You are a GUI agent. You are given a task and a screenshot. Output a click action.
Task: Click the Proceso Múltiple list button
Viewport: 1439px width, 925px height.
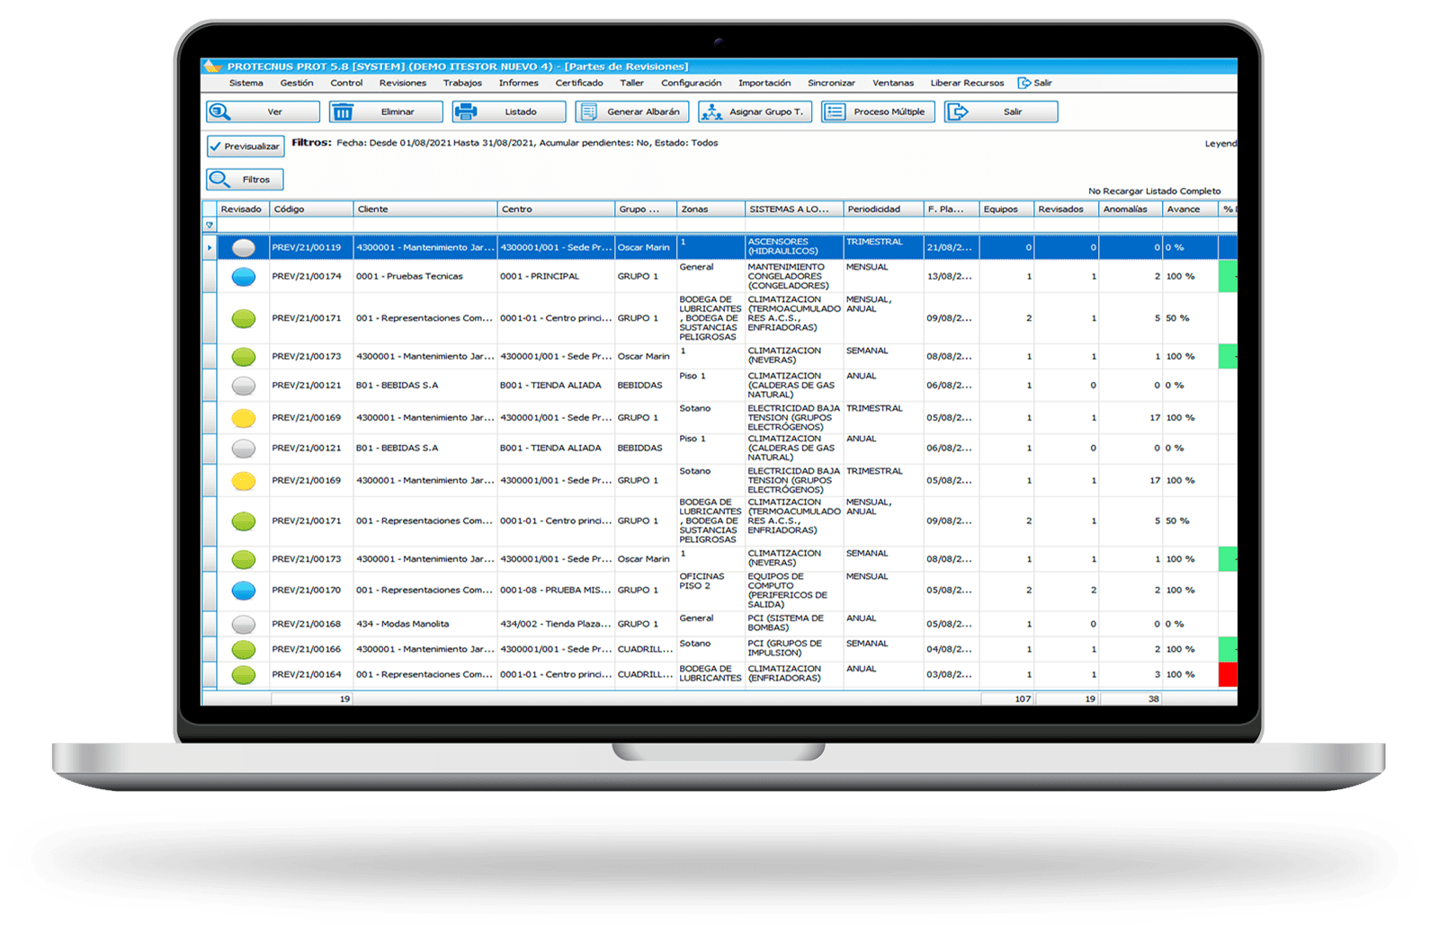(878, 111)
